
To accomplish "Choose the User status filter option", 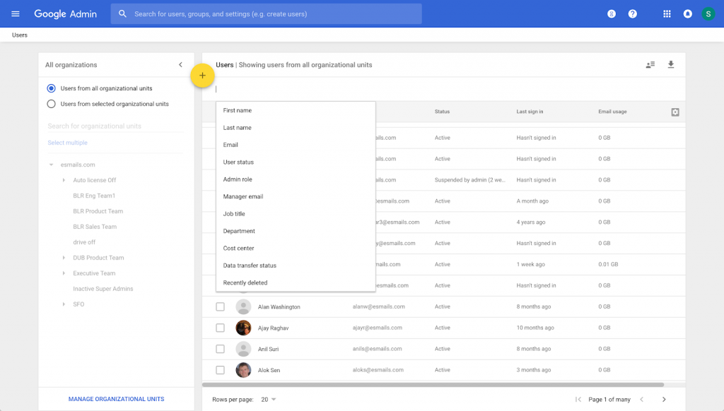I will 238,162.
